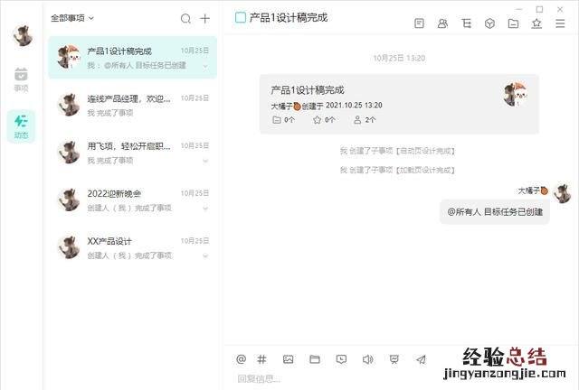Check the 产品1设计稿完成 completion checkbox
The height and width of the screenshot is (390, 579).
click(241, 17)
